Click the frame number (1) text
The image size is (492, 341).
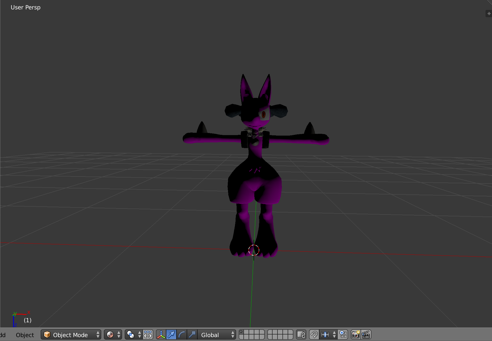click(28, 320)
